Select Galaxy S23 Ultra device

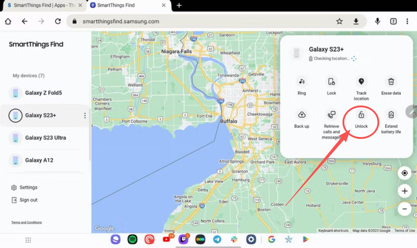(x=45, y=138)
